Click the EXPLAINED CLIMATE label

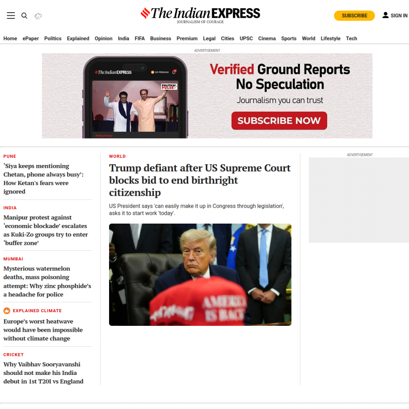click(x=37, y=311)
